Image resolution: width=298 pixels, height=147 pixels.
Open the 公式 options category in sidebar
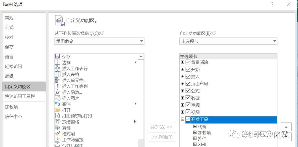point(24,28)
